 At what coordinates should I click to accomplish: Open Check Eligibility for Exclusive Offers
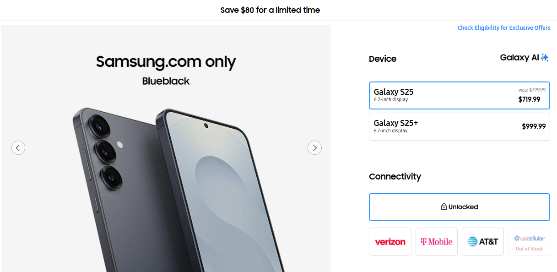[x=504, y=28]
